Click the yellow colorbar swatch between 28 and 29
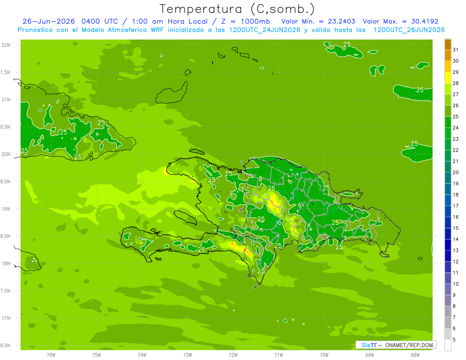The width and height of the screenshot is (466, 360). click(x=448, y=78)
